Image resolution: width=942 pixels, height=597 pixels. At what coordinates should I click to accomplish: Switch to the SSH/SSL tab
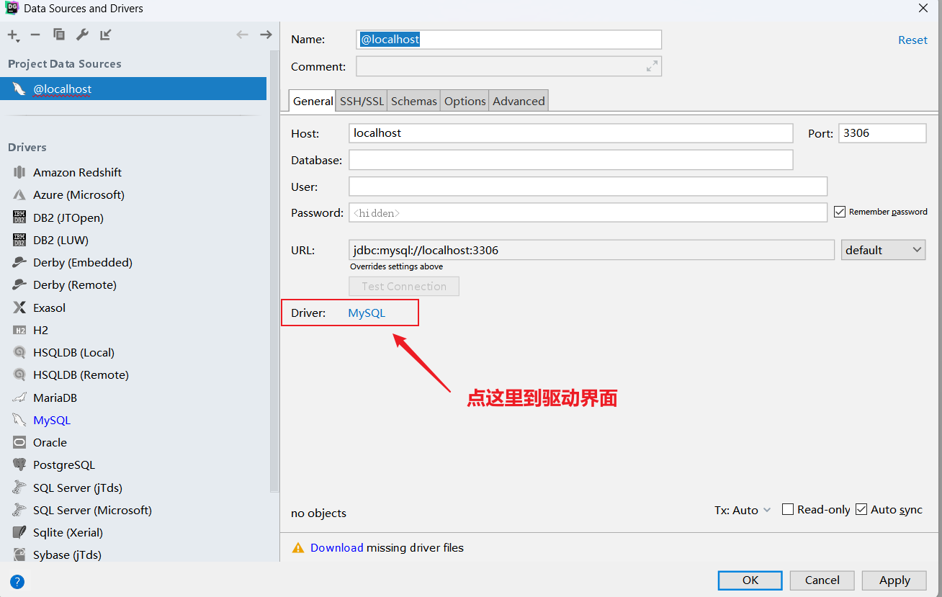362,101
